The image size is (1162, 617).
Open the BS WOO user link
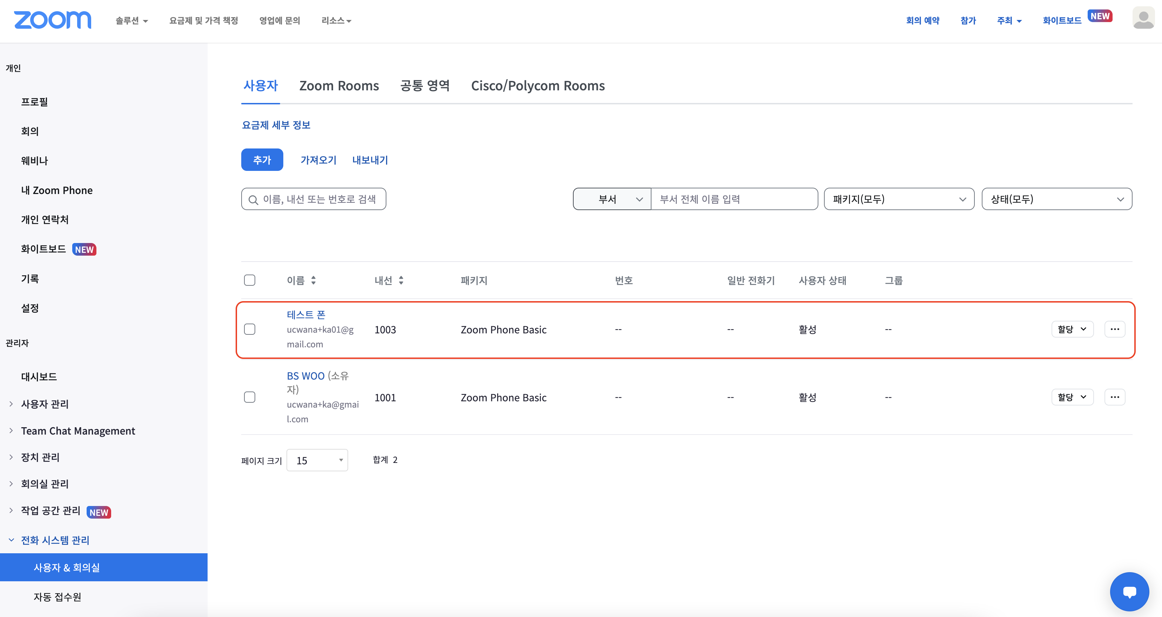[x=305, y=376]
